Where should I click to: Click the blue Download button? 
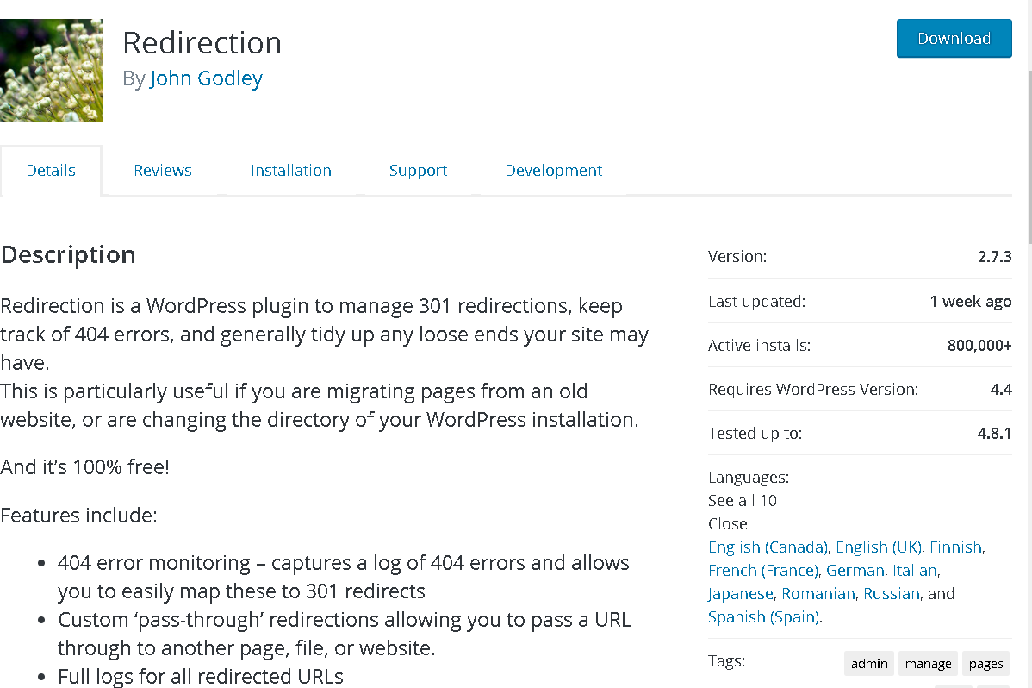(x=954, y=38)
